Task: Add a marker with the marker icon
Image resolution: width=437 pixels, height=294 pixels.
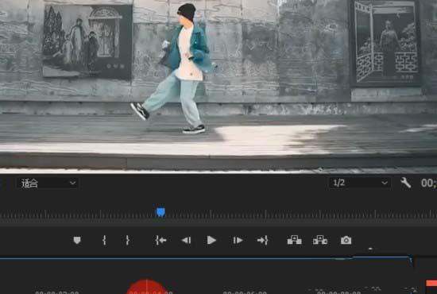Action: point(77,240)
